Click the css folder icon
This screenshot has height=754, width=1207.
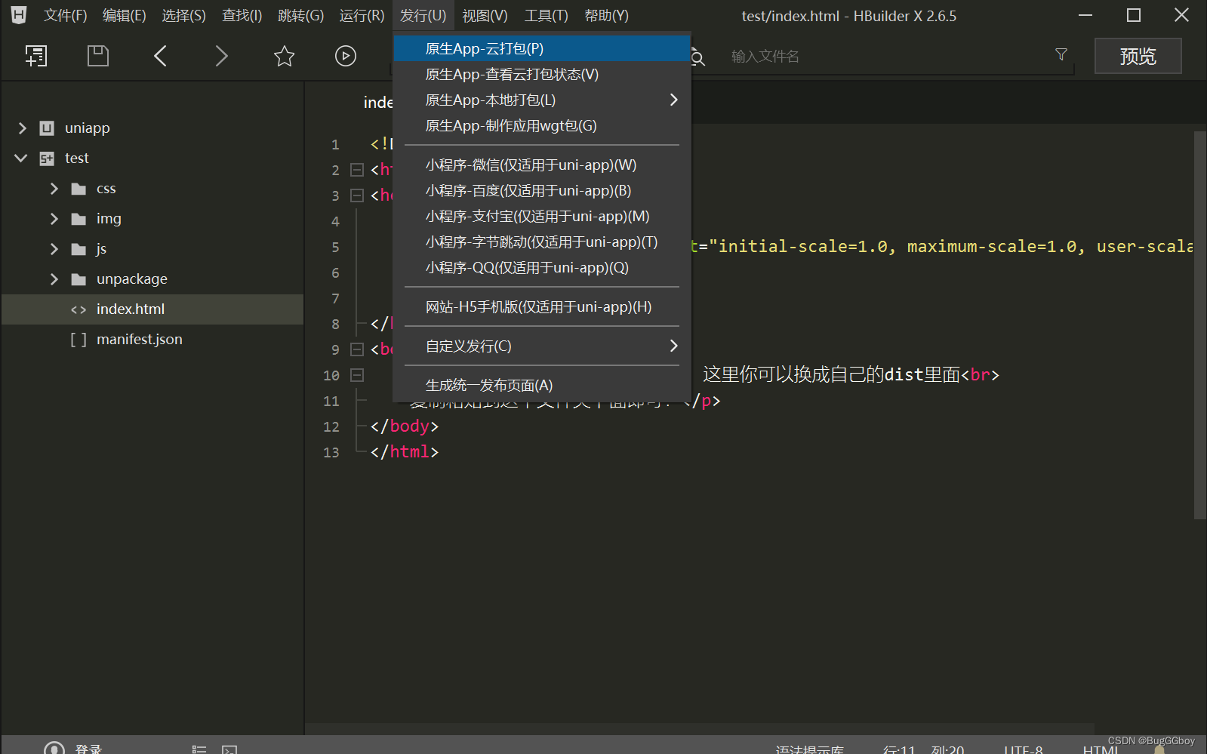pyautogui.click(x=79, y=189)
